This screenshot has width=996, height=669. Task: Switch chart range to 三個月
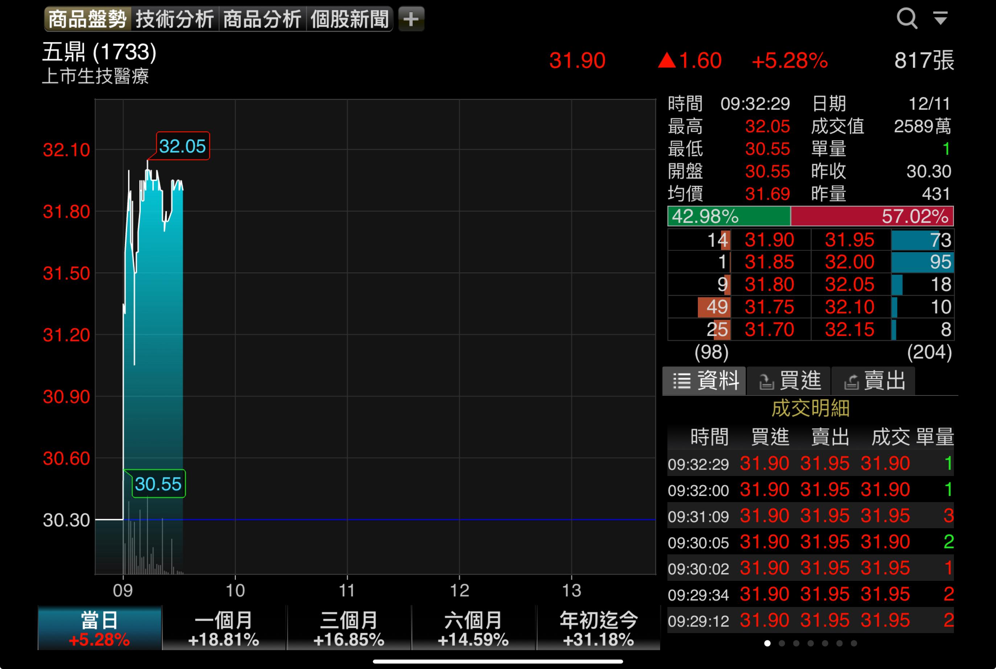pos(349,628)
